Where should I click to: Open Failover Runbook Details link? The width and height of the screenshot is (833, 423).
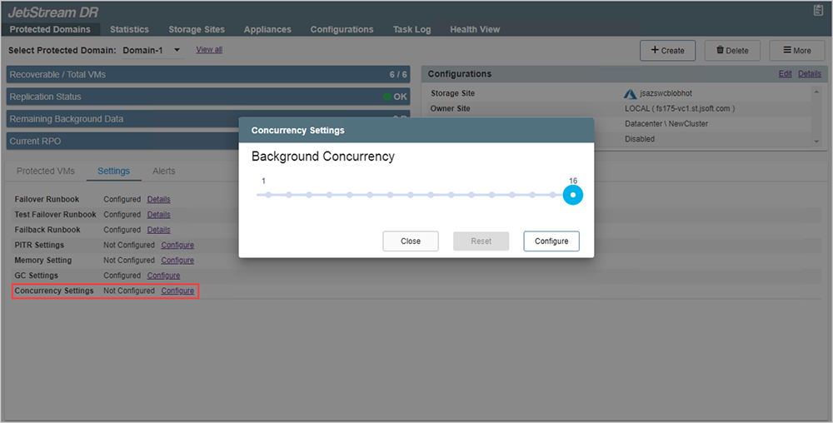click(x=158, y=200)
